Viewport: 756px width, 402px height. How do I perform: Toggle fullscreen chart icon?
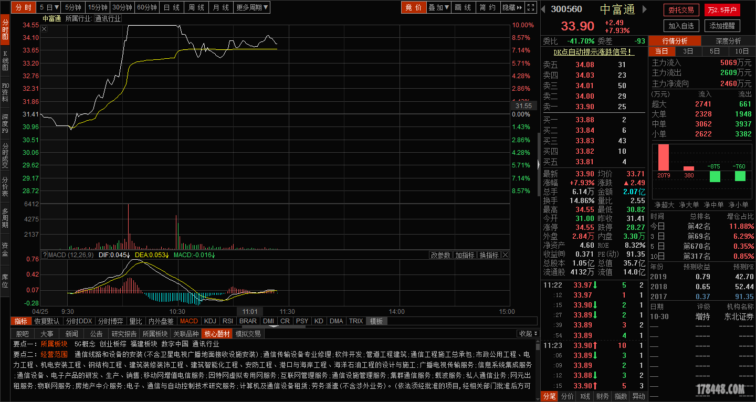(x=531, y=7)
